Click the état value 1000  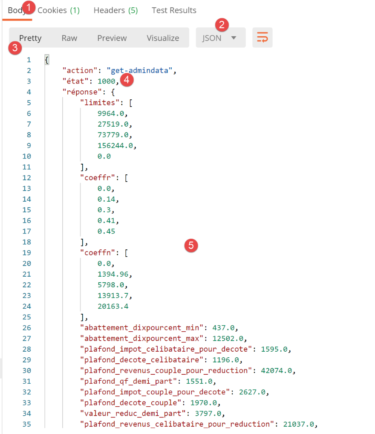point(106,81)
